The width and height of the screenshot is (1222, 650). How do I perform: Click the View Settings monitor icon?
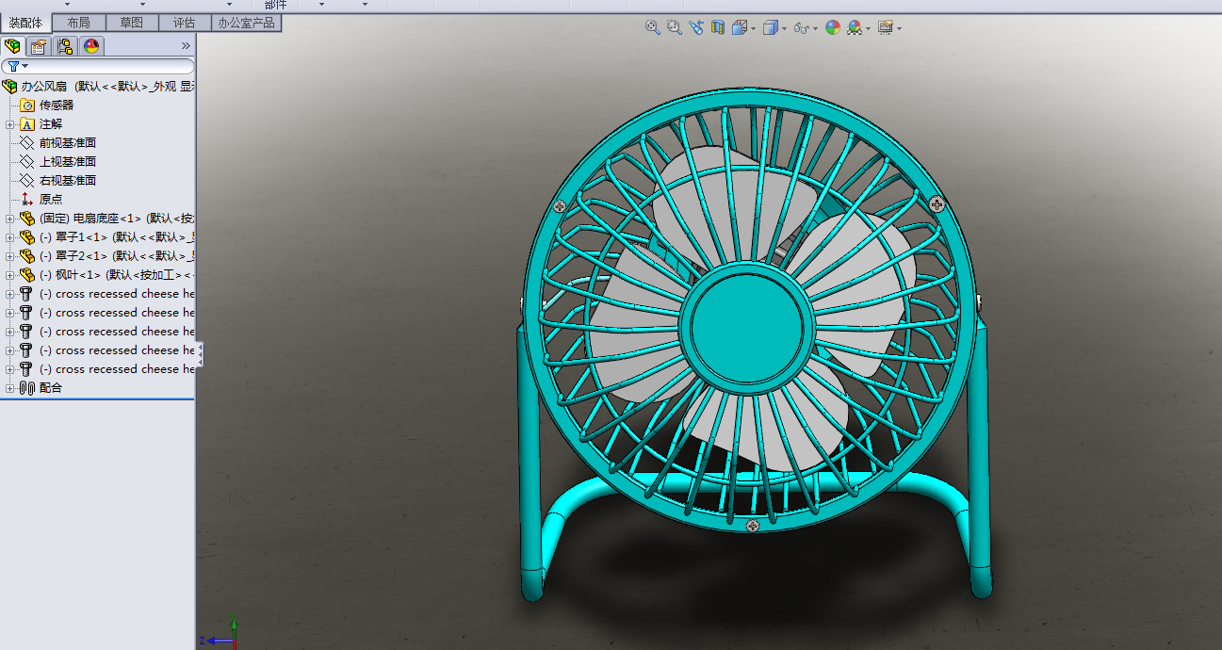[x=886, y=28]
